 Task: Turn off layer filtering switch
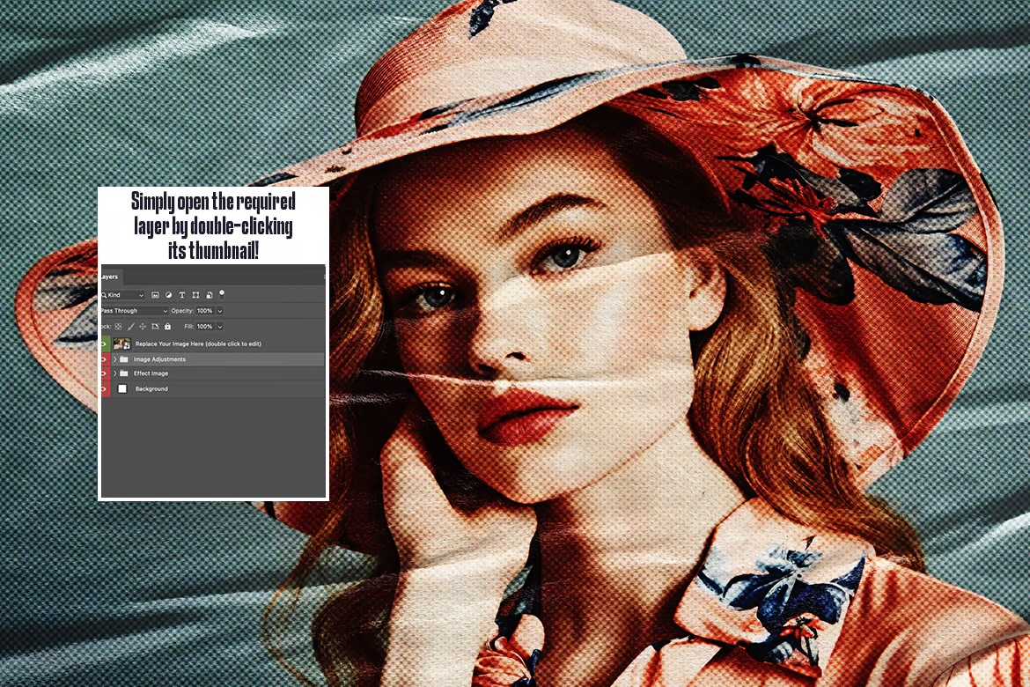[222, 294]
